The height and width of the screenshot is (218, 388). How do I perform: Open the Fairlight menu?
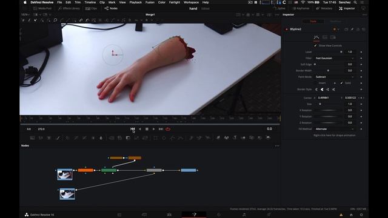(x=175, y=2)
